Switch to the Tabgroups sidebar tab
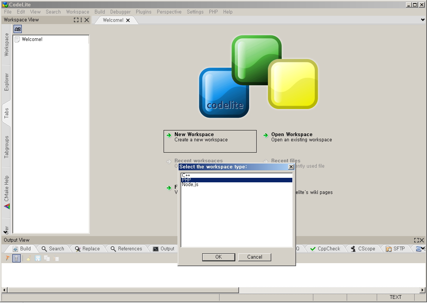 (6, 147)
